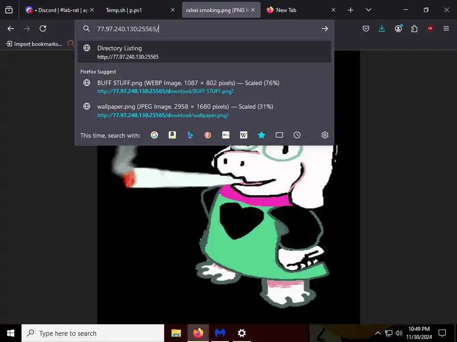Close the Temp.sh tab

point(173,10)
